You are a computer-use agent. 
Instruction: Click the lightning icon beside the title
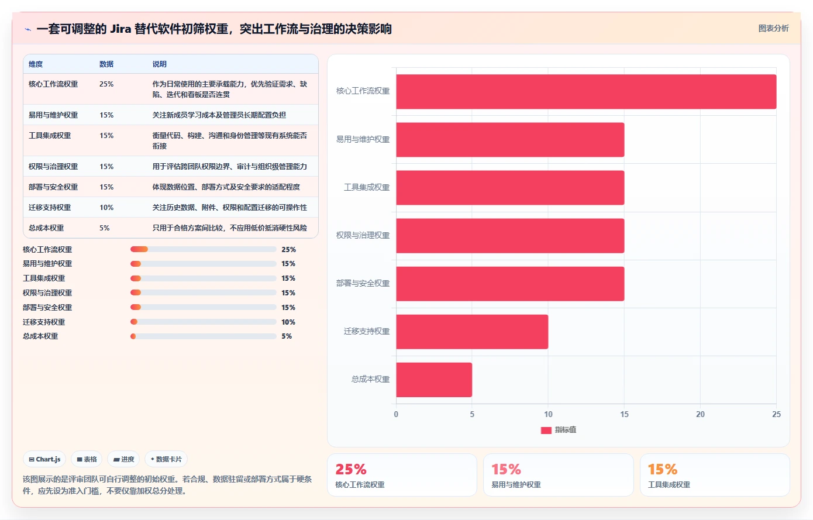point(27,29)
